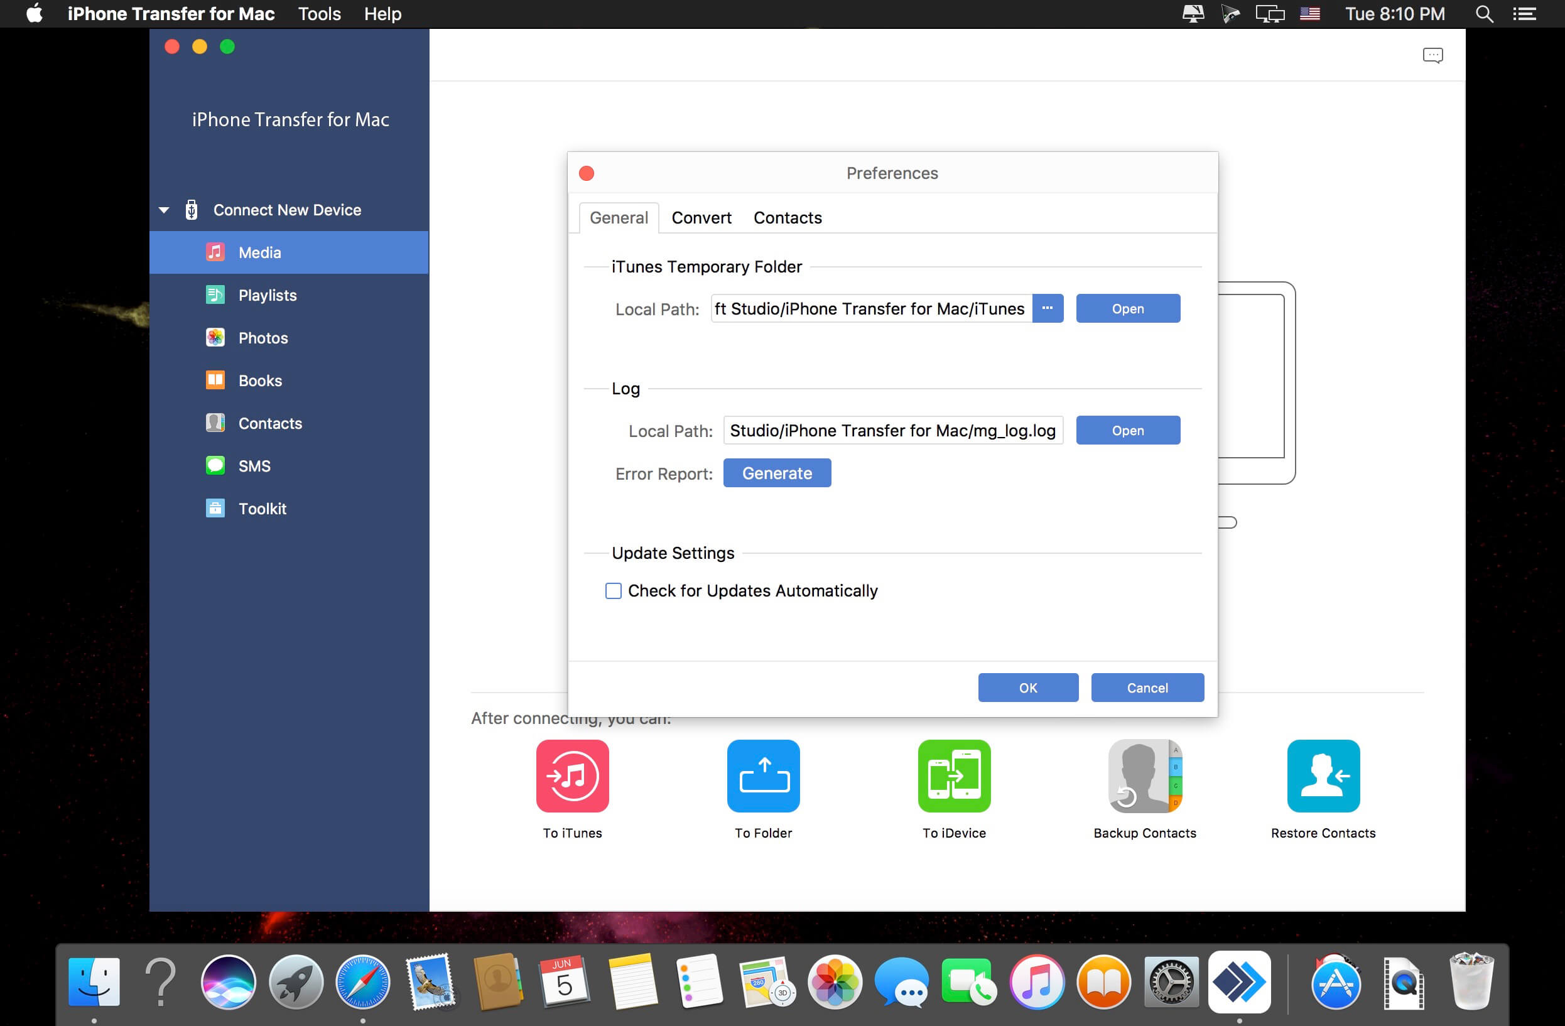This screenshot has height=1026, width=1565.
Task: Open iTunes Temporary Folder location
Action: (x=1127, y=308)
